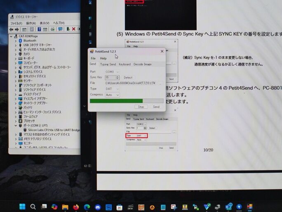Viewport: 282px width, 212px height.
Task: Select the サウンド、ビデオ、およびゲーム コントローラー row
Action: tap(47, 67)
